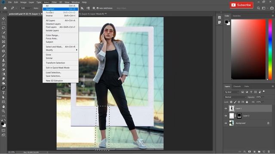Open the Color panel menu icon
Image resolution: width=275 pixels, height=154 pixels.
point(273,16)
